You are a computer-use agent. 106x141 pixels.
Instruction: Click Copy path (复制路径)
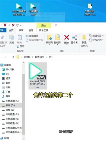point(32,36)
